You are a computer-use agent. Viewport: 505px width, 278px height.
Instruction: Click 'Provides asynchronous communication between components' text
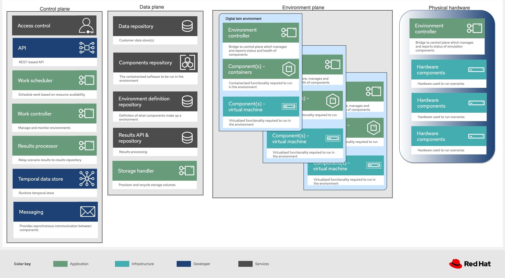tap(56, 228)
